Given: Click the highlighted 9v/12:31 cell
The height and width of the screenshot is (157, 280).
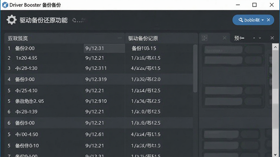Looking at the screenshot, I should point(104,48).
